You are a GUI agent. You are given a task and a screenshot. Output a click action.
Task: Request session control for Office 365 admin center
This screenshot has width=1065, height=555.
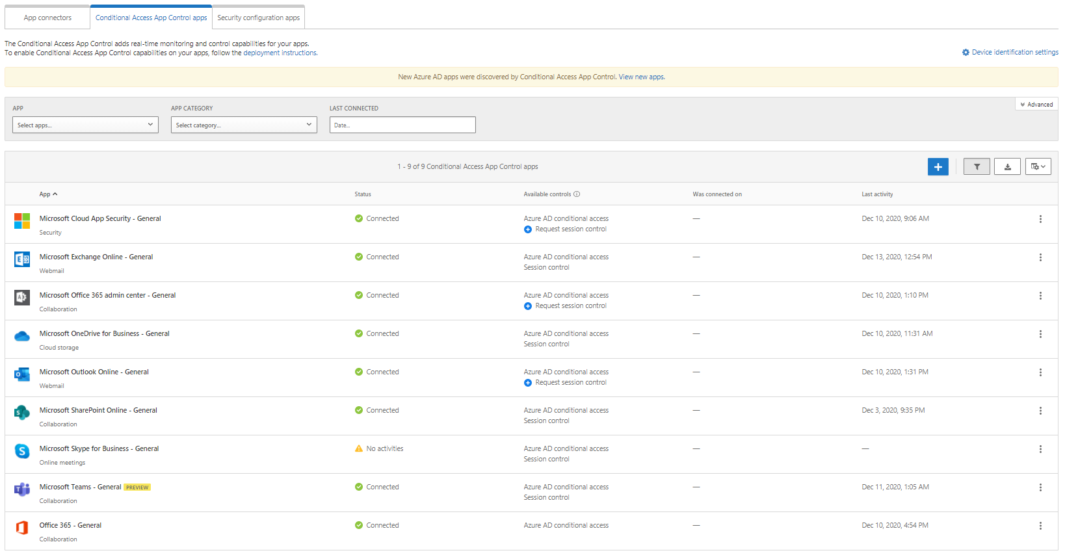tap(570, 306)
